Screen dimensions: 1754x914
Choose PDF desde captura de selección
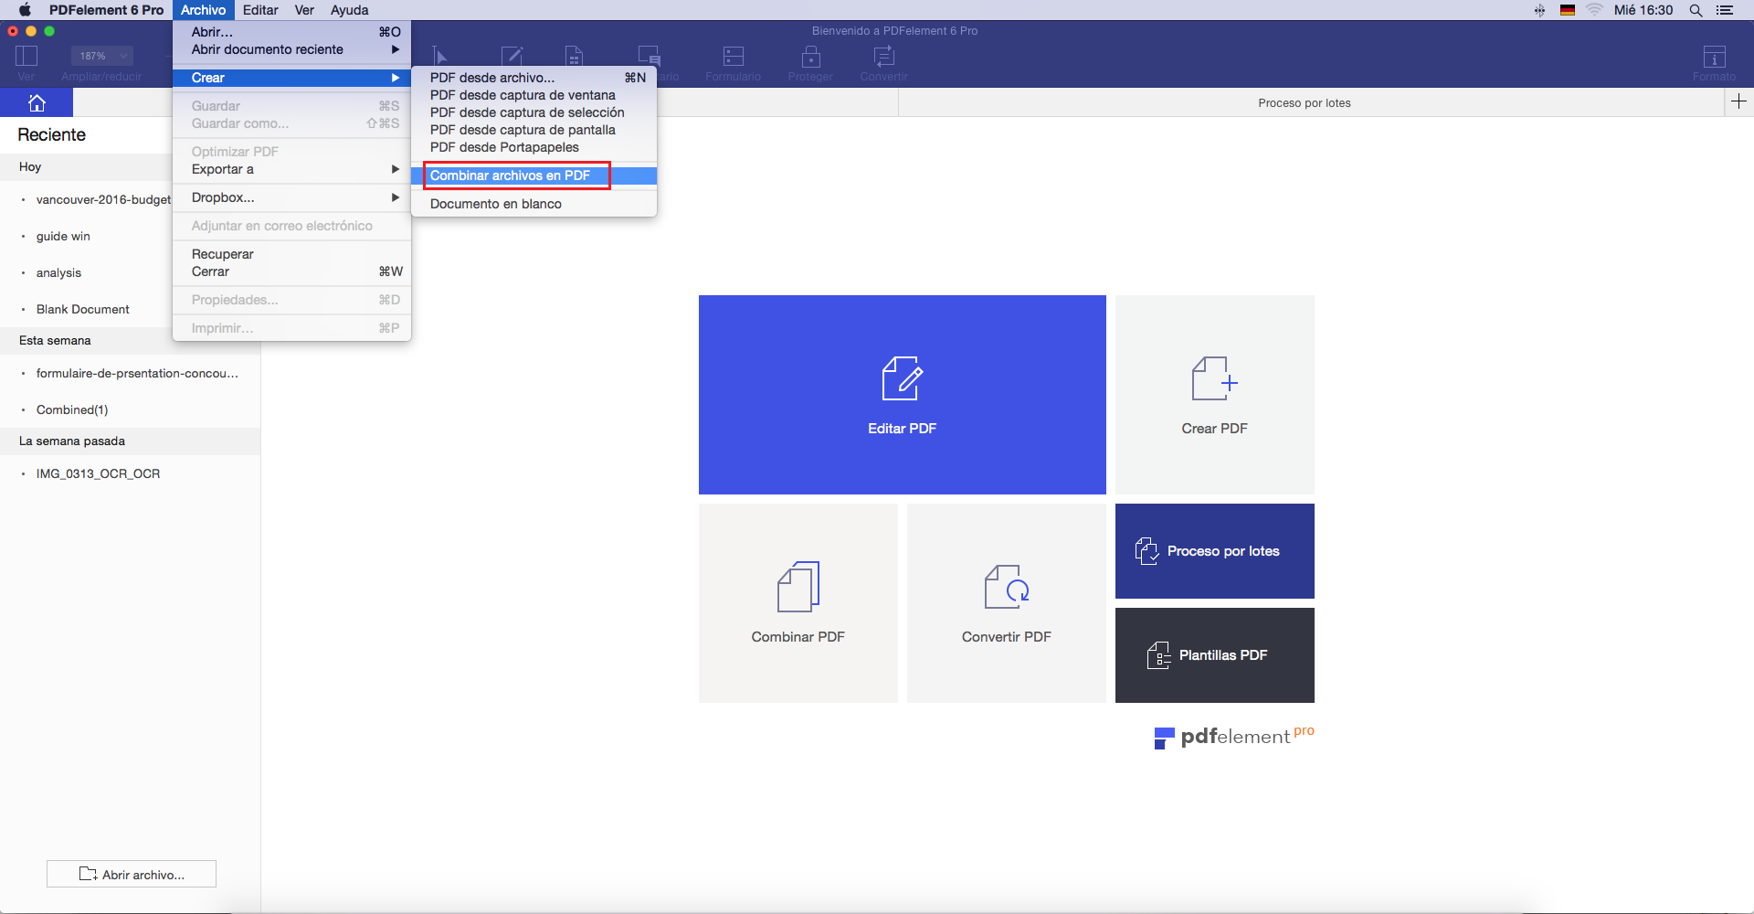pyautogui.click(x=534, y=112)
